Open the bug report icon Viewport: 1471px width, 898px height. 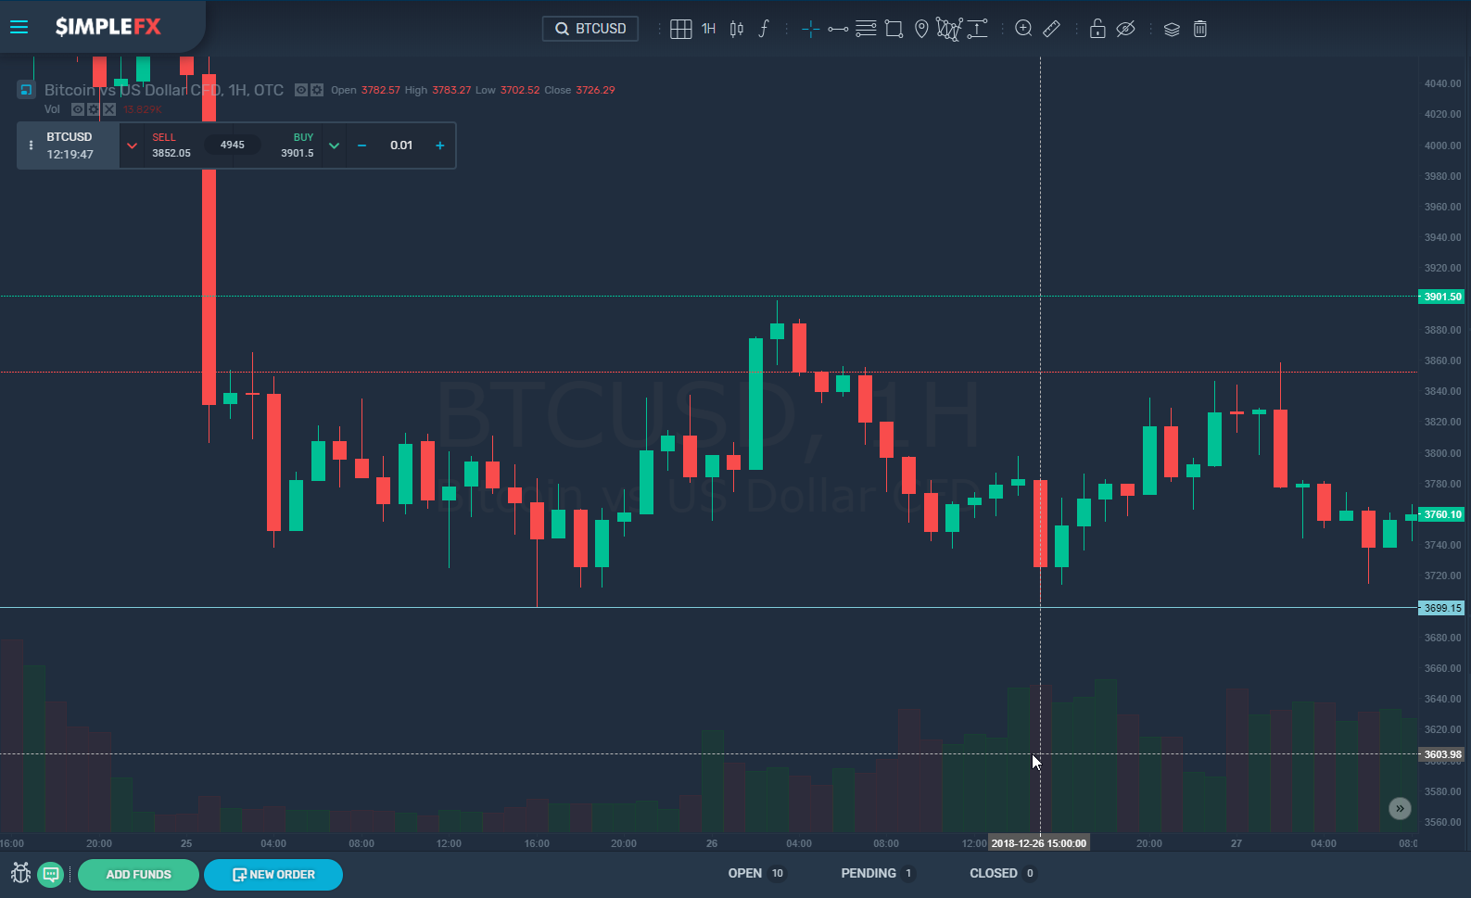click(x=20, y=873)
